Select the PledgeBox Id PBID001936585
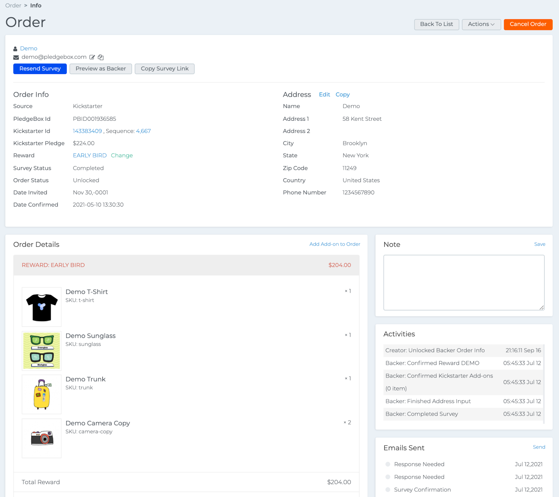Screen dimensions: 559x497 (x=94, y=119)
